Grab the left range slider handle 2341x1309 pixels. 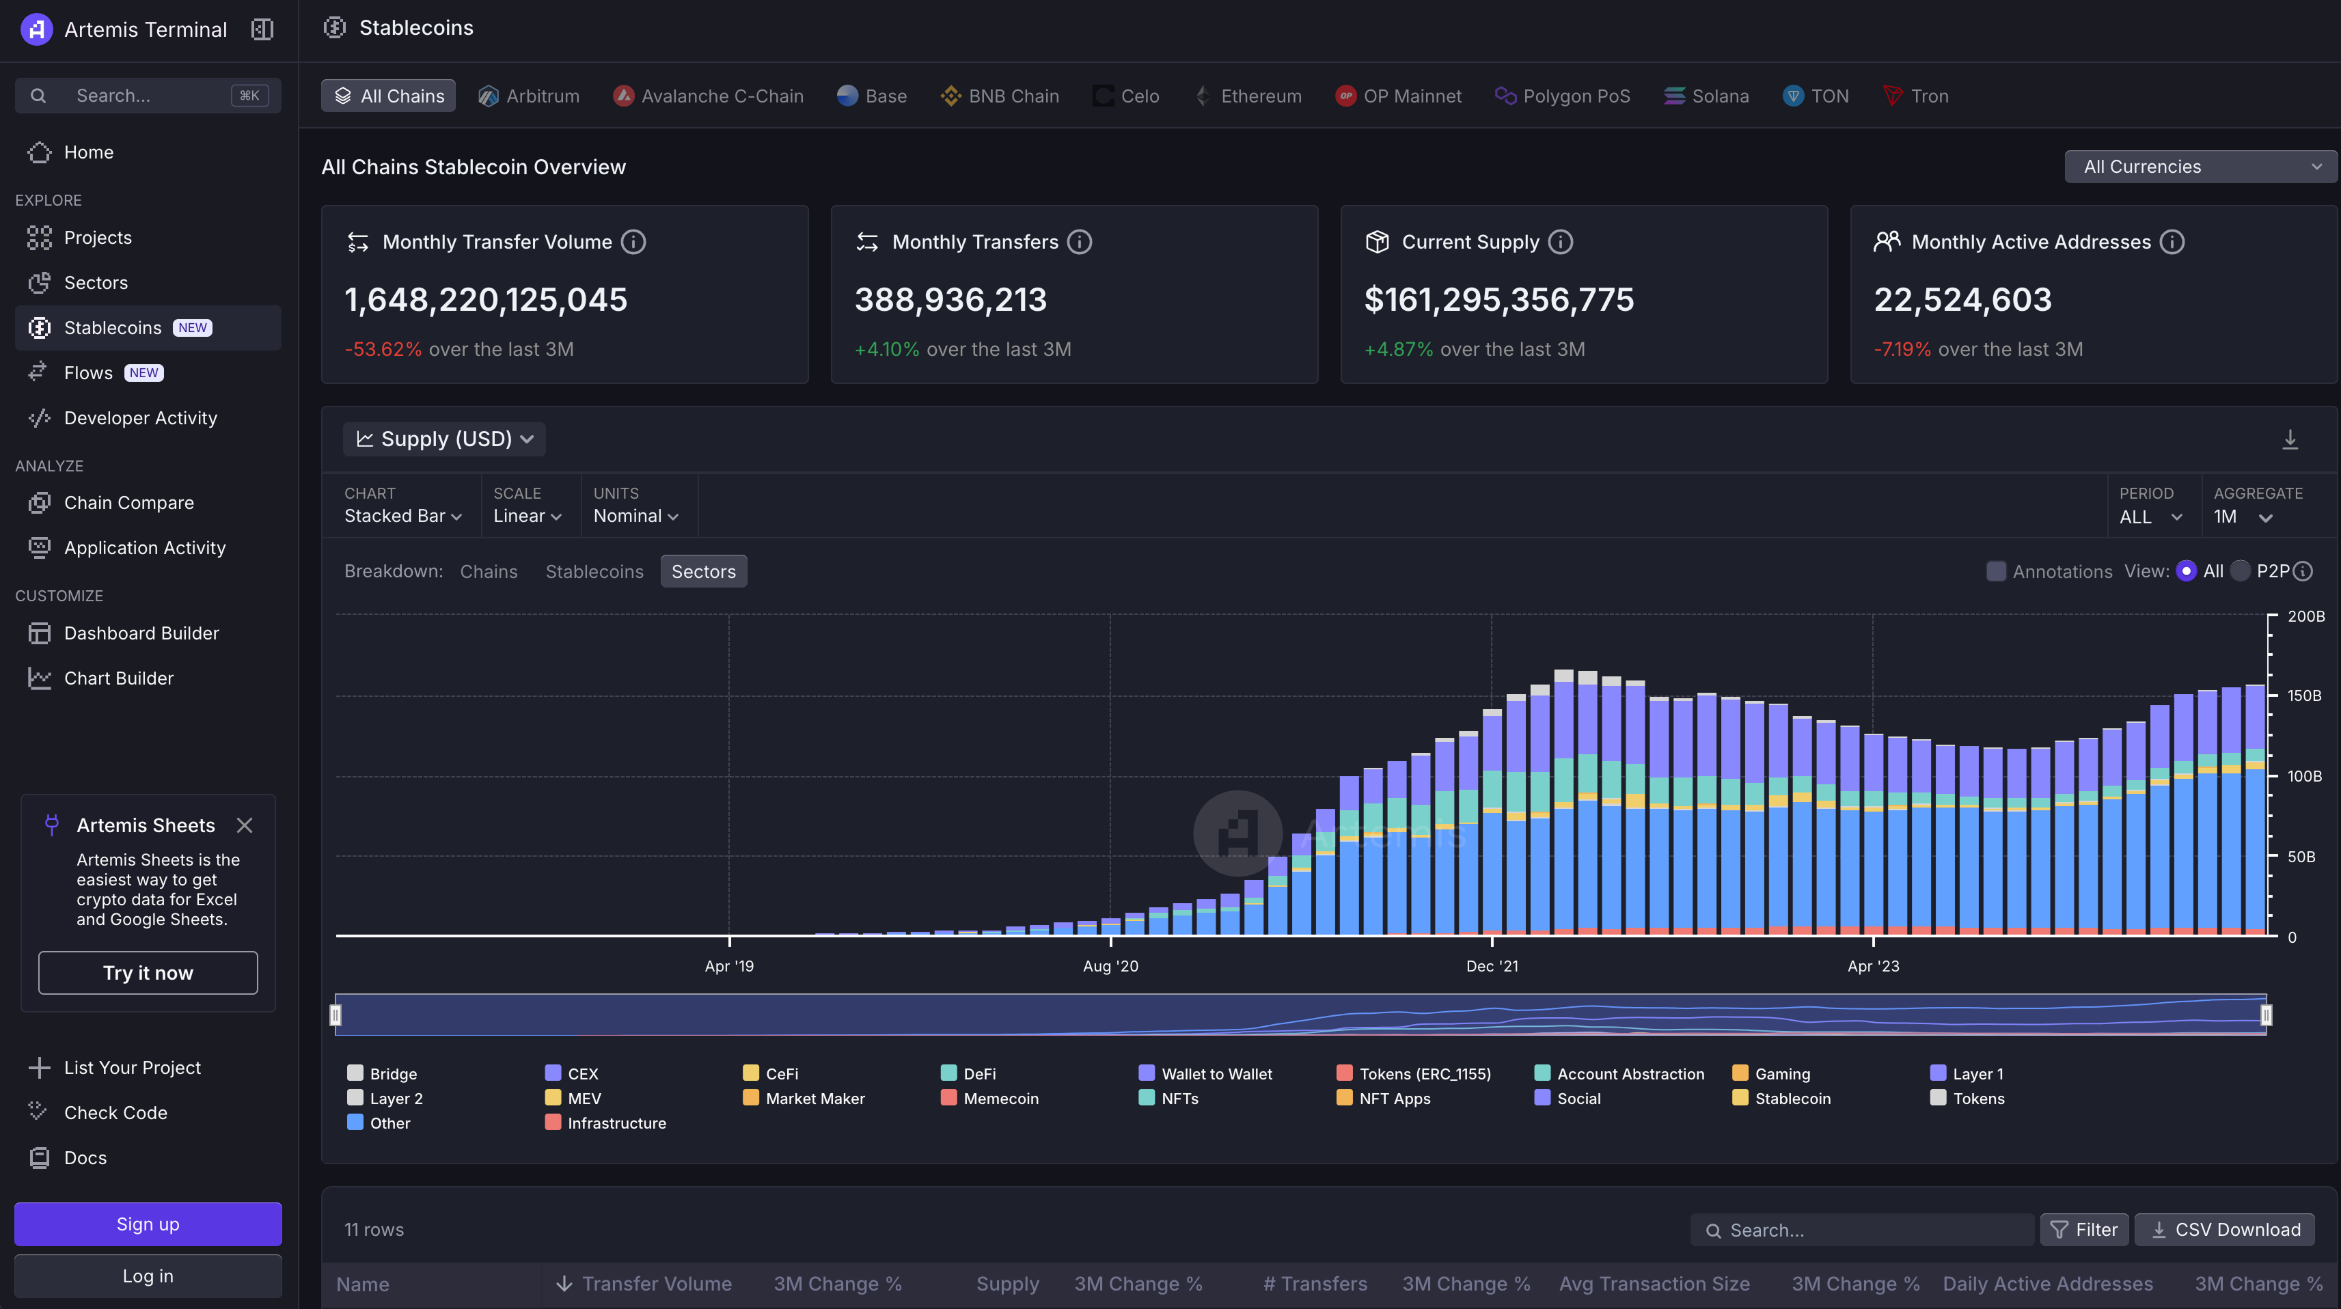click(336, 1015)
